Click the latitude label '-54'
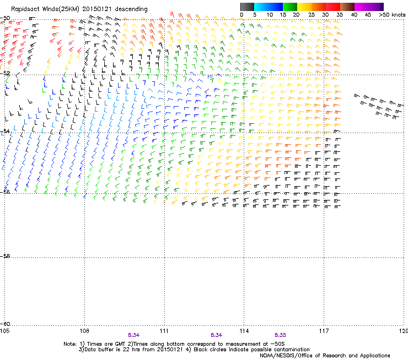 (5, 131)
